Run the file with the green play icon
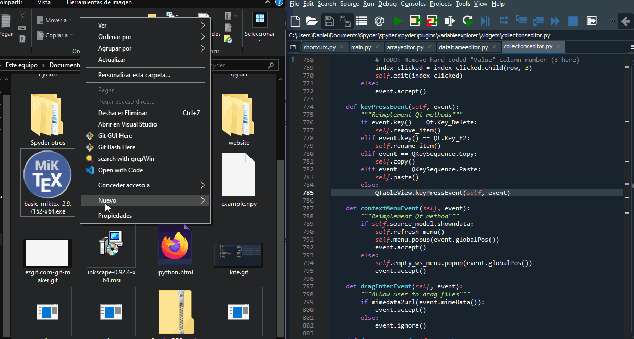The width and height of the screenshot is (634, 339). pyautogui.click(x=398, y=21)
